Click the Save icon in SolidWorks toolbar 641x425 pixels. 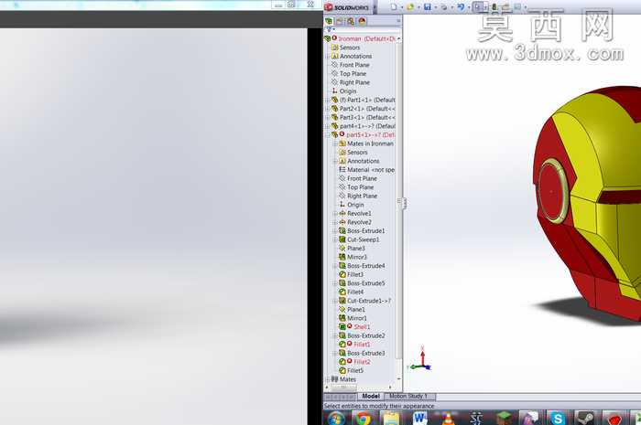pyautogui.click(x=428, y=7)
